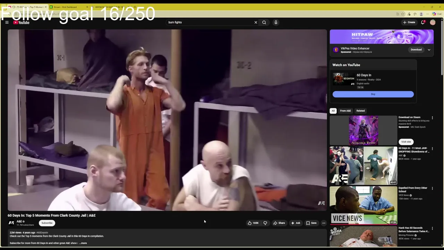Open the HitPaw banner advertisement

(x=382, y=37)
